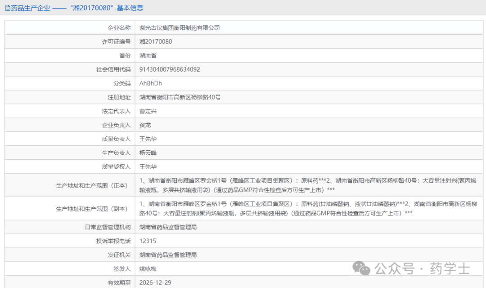Click the 企业名称 label cell
Image resolution: width=486 pixels, height=288 pixels.
[70, 28]
